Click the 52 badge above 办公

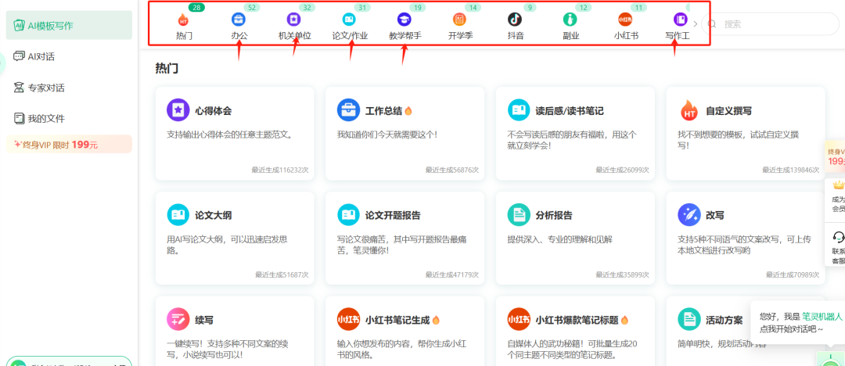click(x=252, y=8)
